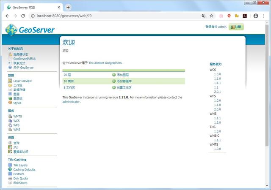271x190 pixels.
Task: Click the Layer Preview icon
Action: 10,81
